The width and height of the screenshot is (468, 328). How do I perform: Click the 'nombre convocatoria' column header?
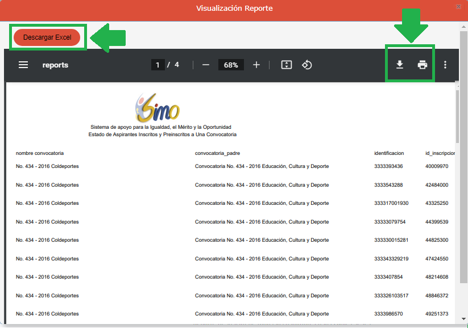40,153
